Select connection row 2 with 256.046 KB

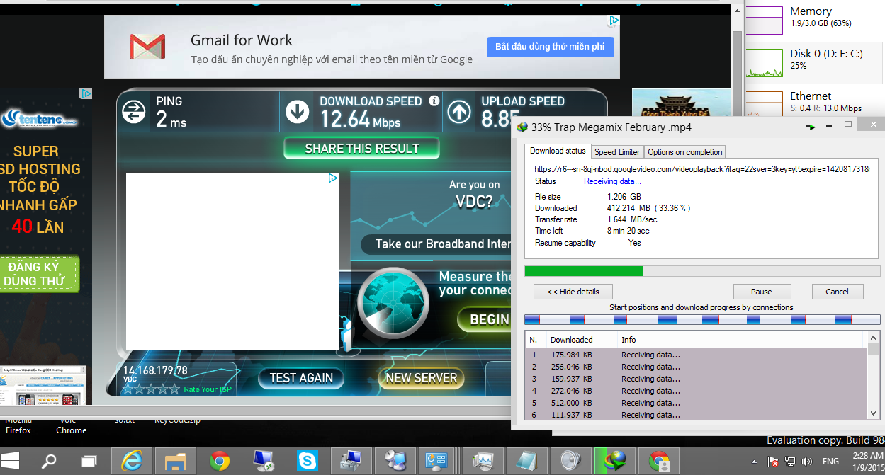pos(696,367)
